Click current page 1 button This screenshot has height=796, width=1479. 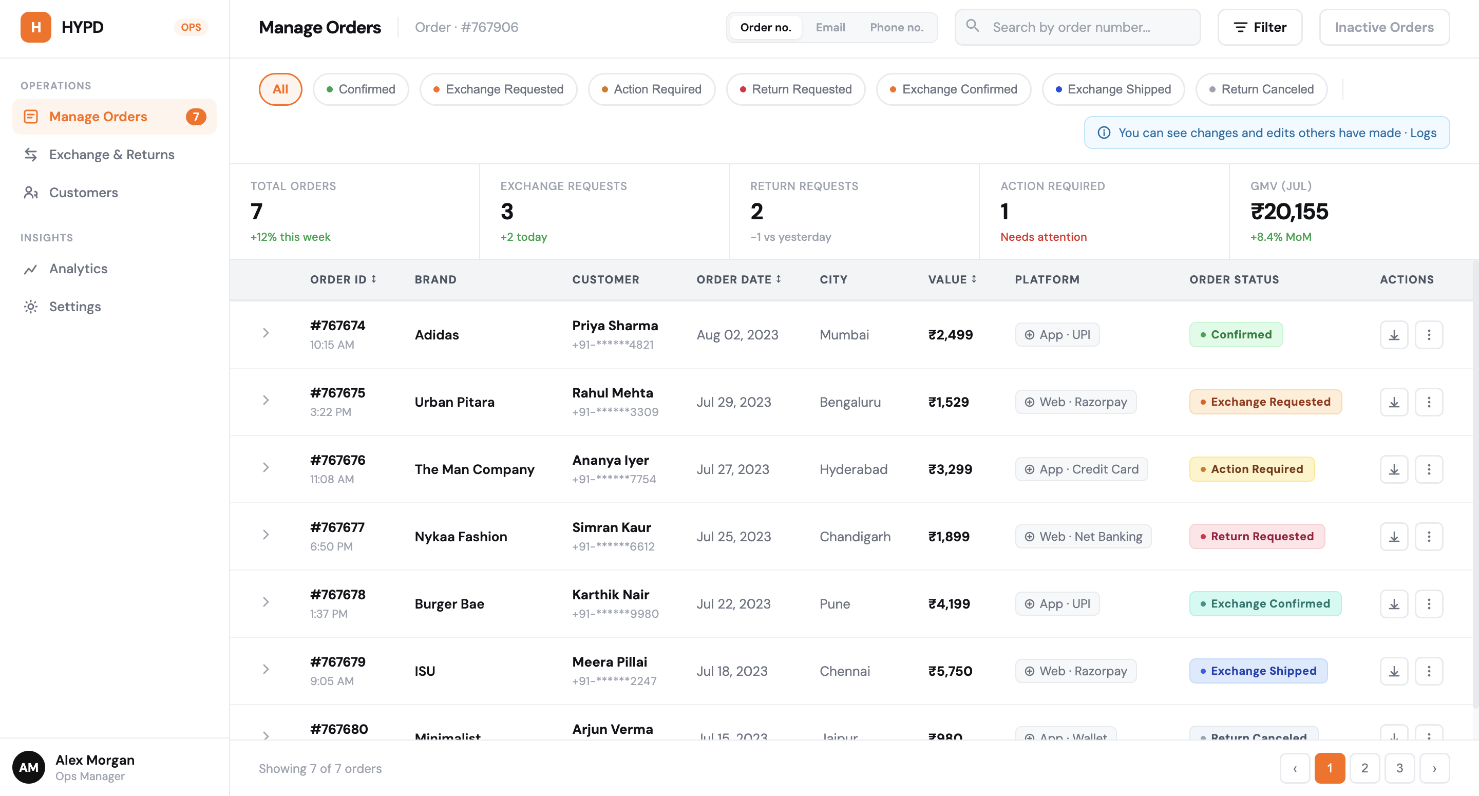pos(1330,768)
